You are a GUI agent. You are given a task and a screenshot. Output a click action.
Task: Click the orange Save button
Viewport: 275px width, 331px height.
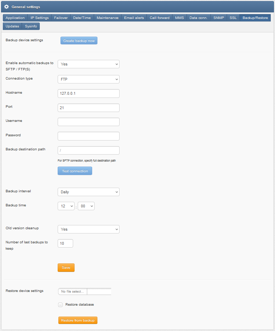tap(66, 268)
